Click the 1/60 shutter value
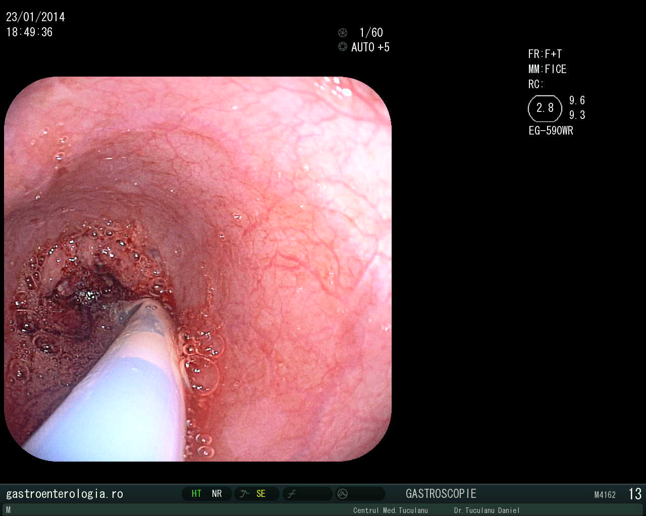Viewport: 646px width, 516px height. click(x=371, y=33)
